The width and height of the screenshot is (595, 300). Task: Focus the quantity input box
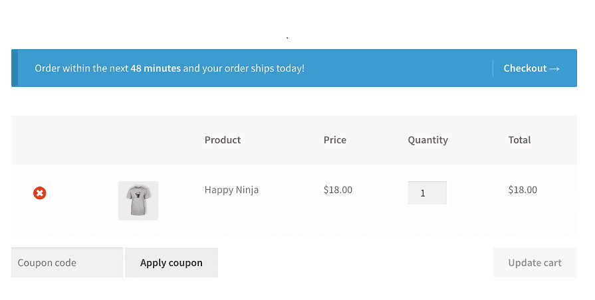point(427,193)
